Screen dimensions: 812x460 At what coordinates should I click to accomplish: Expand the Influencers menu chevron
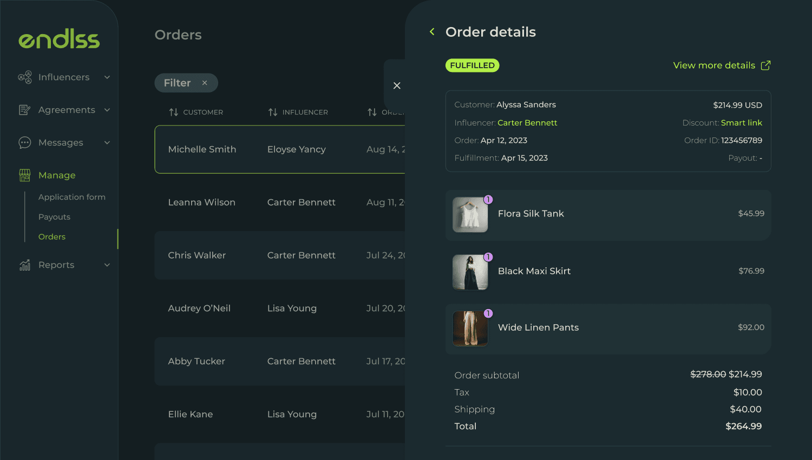(x=107, y=77)
